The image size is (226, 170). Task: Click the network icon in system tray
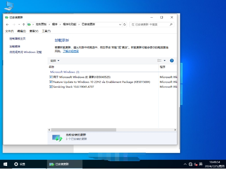pyautogui.click(x=191, y=164)
